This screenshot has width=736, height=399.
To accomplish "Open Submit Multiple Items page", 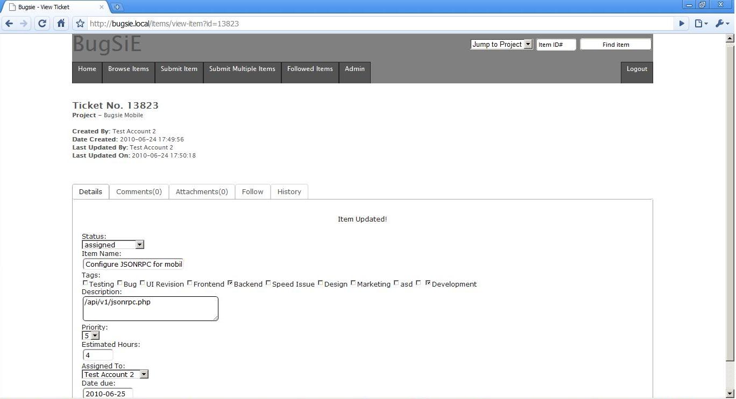I will [x=242, y=73].
